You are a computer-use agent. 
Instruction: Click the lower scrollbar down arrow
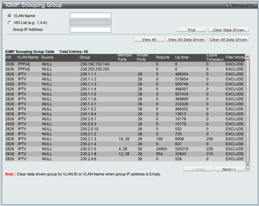pyautogui.click(x=248, y=169)
